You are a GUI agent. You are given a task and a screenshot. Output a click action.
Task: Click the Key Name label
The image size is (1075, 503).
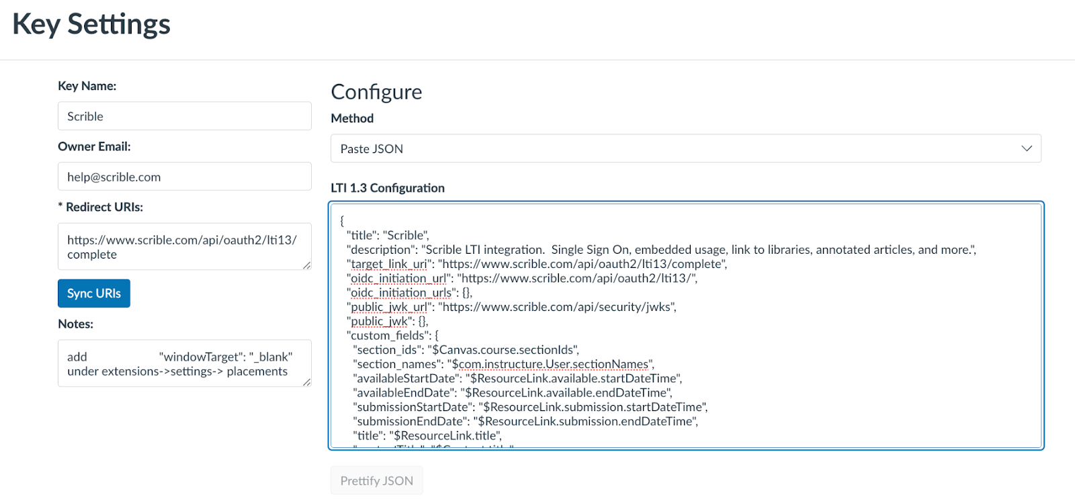pos(87,86)
